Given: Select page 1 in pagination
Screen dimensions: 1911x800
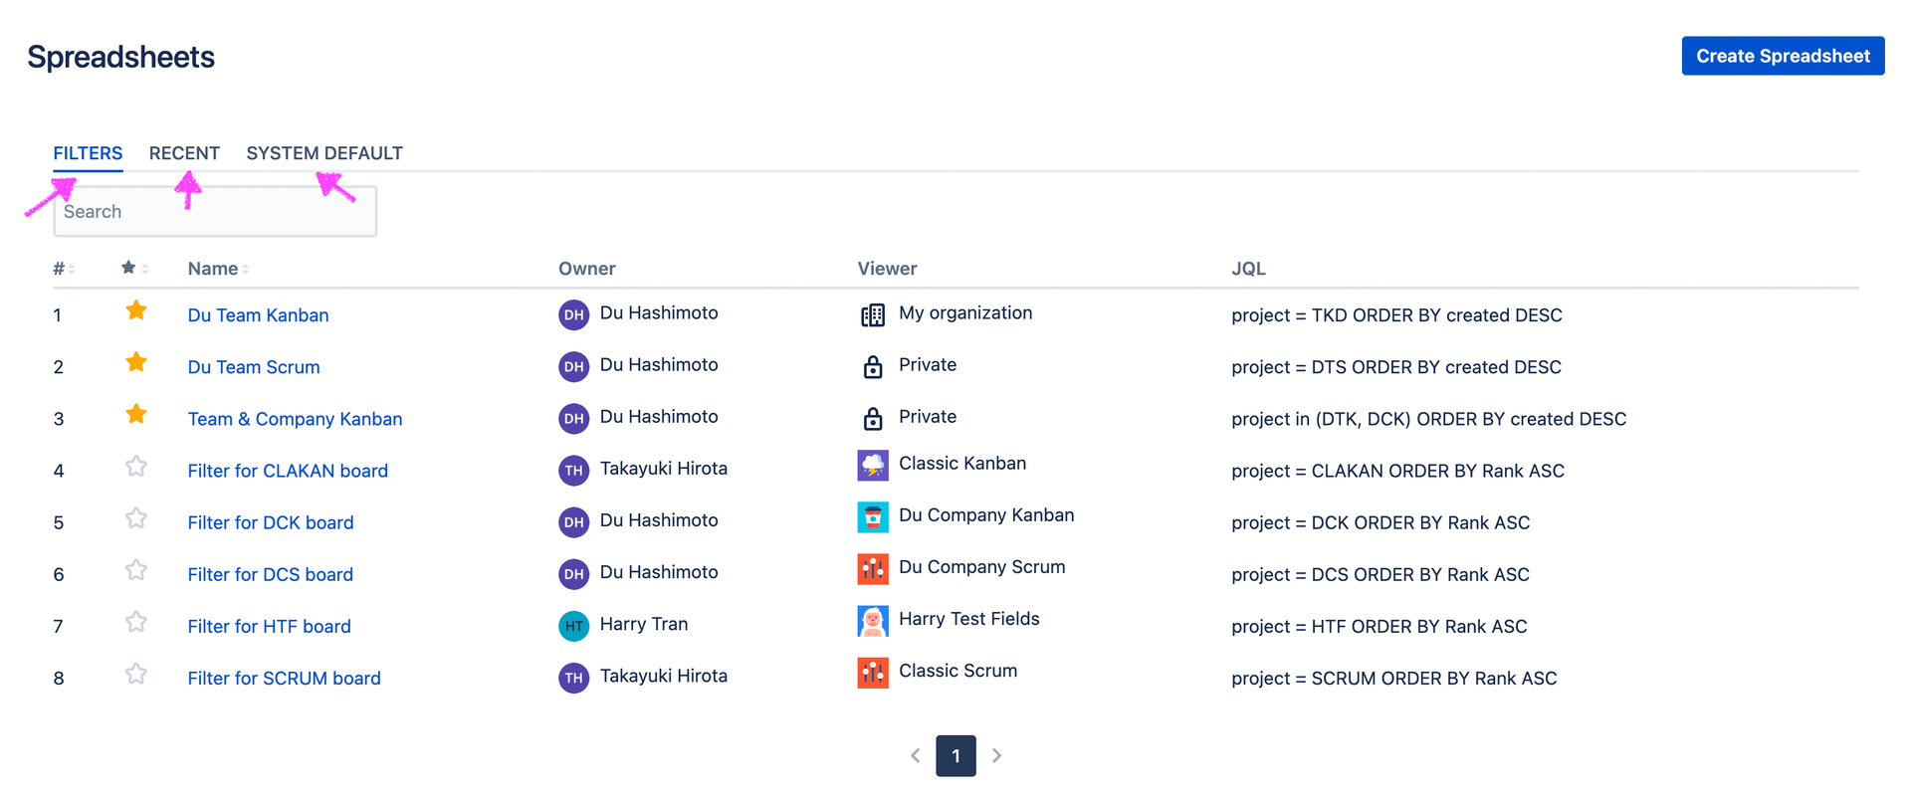Looking at the screenshot, I should 955,756.
